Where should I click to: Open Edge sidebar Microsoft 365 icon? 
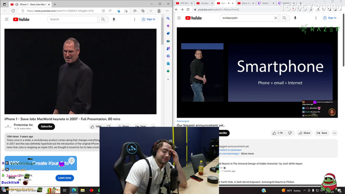pyautogui.click(x=168, y=56)
